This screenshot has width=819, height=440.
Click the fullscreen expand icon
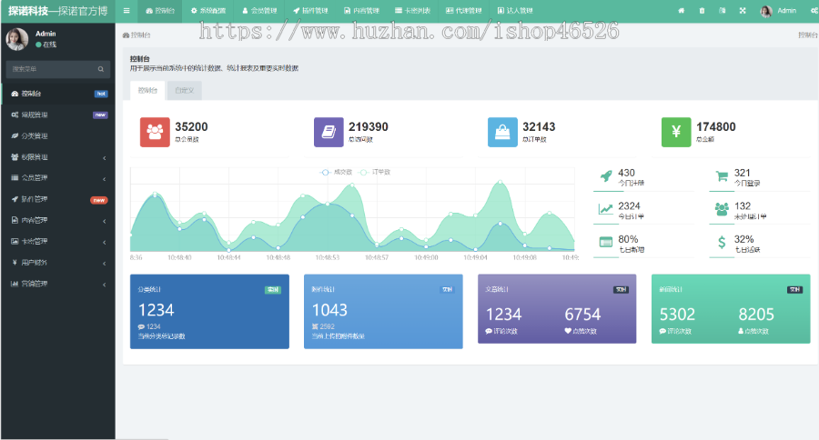coord(743,10)
